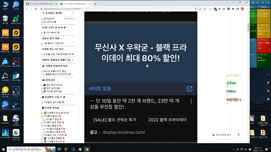271x152 pixels.
Task: Open a new browser tab
Action: tap(96, 4)
